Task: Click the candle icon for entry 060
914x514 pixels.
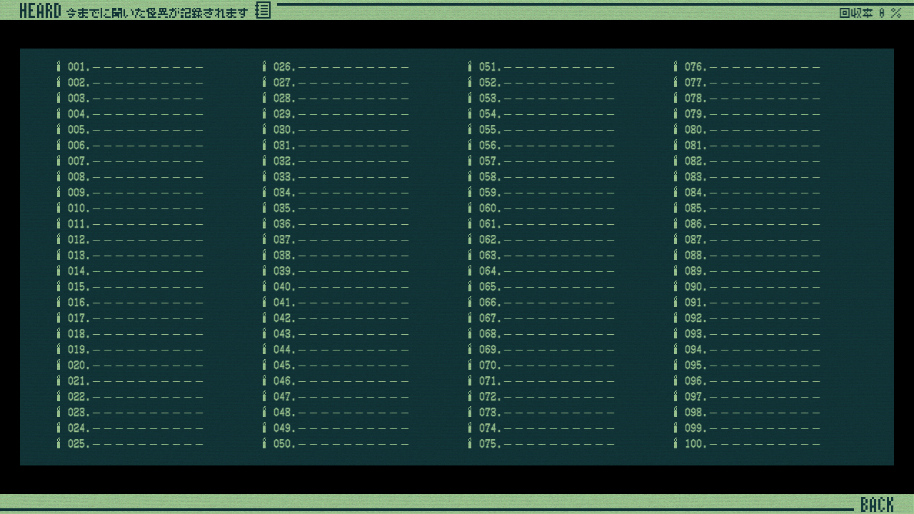Action: pos(470,208)
